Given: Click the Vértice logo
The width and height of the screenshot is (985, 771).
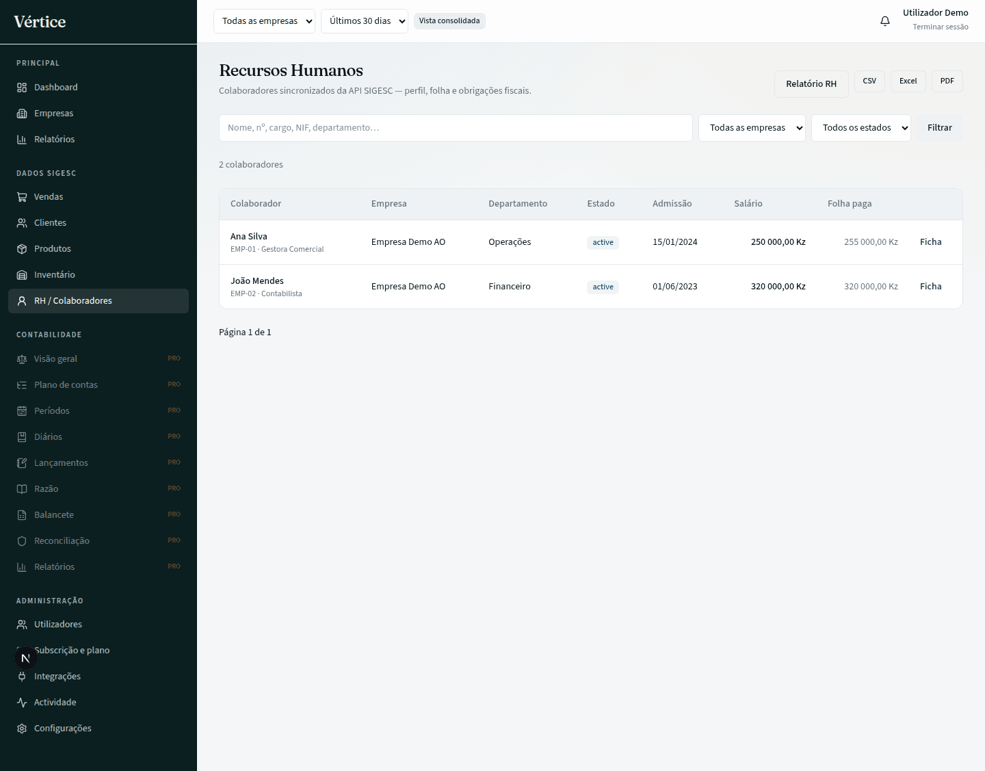Looking at the screenshot, I should pos(40,21).
